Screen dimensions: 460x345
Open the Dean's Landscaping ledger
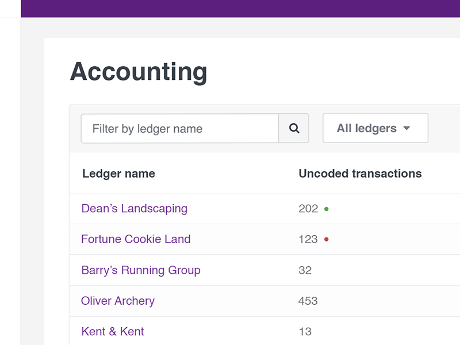pyautogui.click(x=134, y=209)
